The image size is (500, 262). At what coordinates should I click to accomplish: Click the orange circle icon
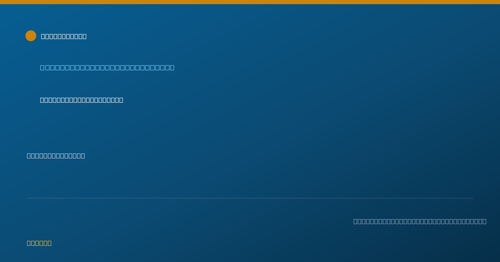point(31,36)
